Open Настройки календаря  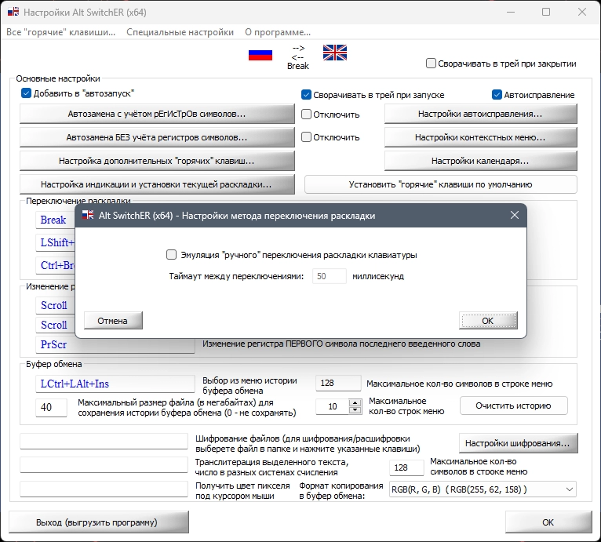click(x=480, y=161)
